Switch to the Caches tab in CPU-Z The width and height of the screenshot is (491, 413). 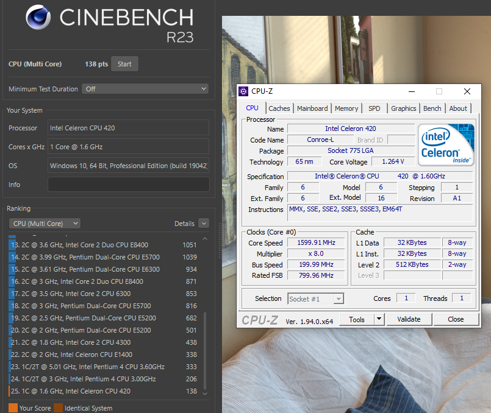[x=279, y=108]
